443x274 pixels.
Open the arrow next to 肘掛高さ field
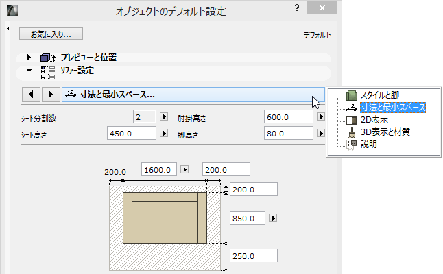[321, 116]
